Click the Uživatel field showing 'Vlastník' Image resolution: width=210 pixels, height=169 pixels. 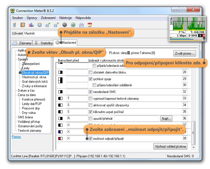point(41,33)
